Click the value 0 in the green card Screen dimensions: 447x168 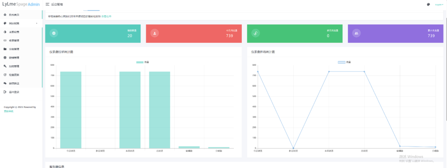tap(328, 36)
